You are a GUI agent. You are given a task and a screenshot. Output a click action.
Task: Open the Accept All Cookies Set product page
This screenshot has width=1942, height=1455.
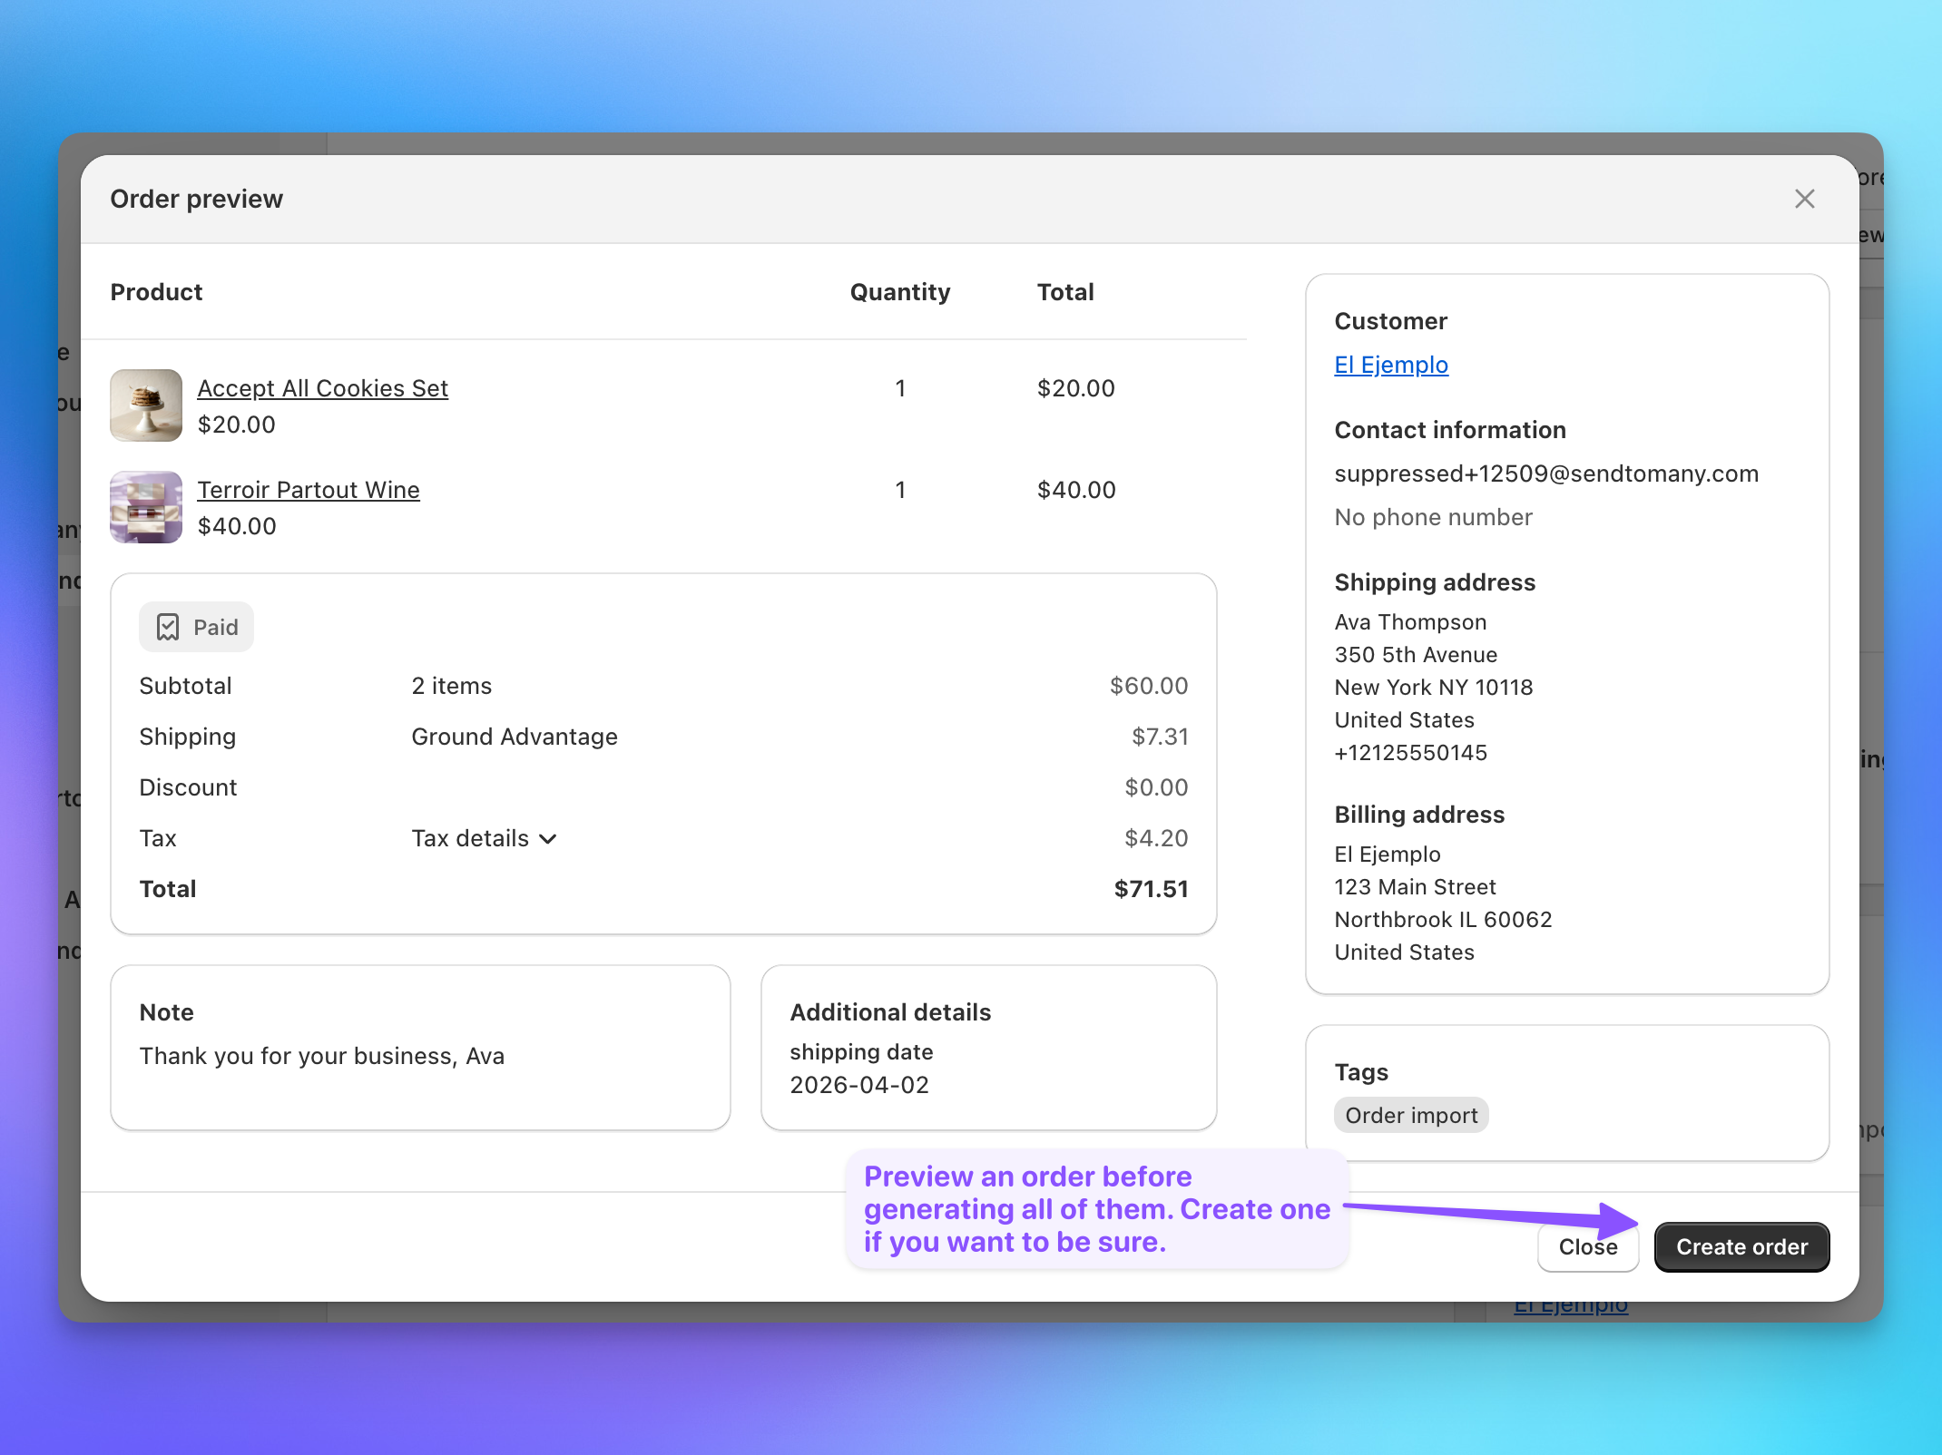[322, 387]
